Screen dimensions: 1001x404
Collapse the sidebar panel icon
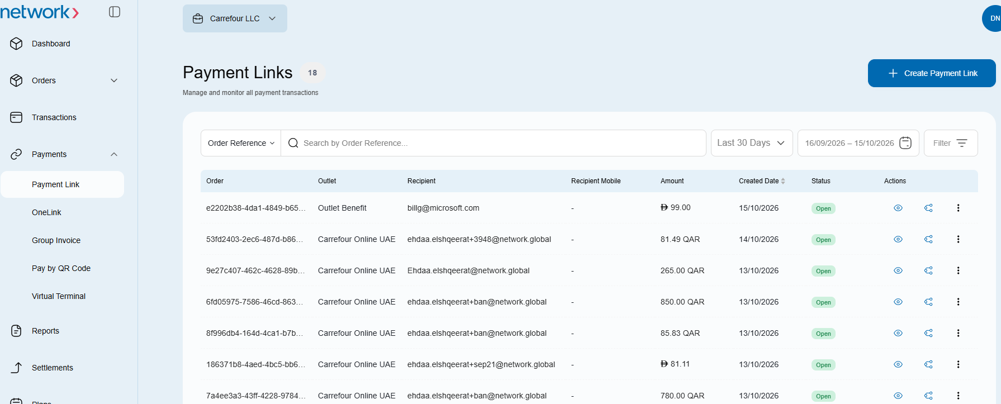coord(115,12)
